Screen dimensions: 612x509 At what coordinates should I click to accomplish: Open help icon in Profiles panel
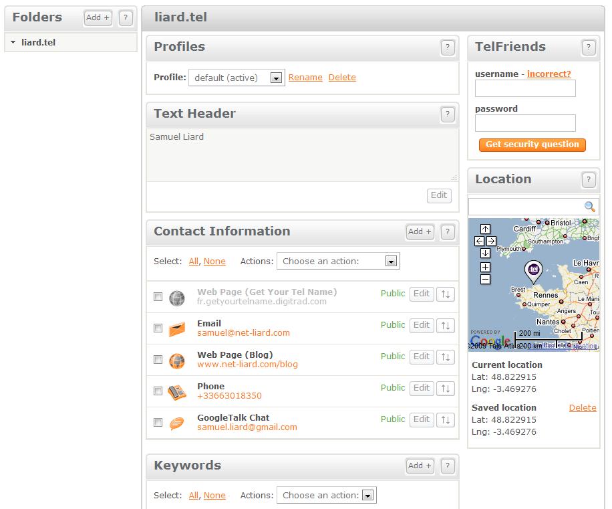click(448, 47)
